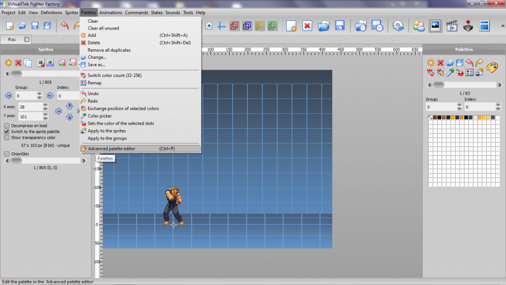Click the Duplicate sprite icon in Sprites panel

point(28,63)
